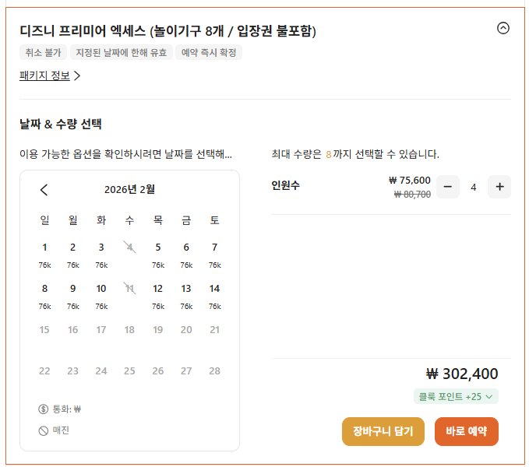This screenshot has height=467, width=529.
Task: Click the quantity value 4
Action: [474, 188]
